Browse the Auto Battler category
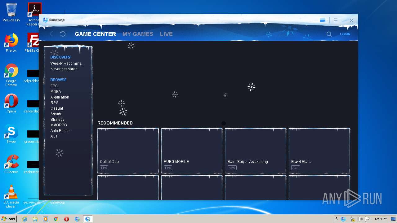The height and width of the screenshot is (223, 397). pos(60,131)
